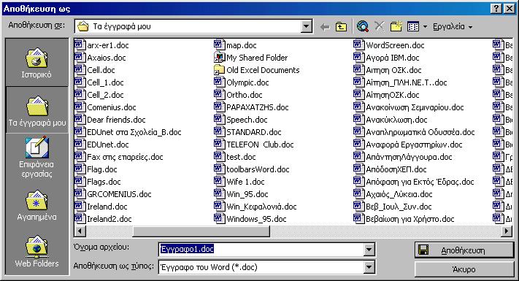Click the My Shared Folder icon
519x281 pixels.
coord(219,57)
